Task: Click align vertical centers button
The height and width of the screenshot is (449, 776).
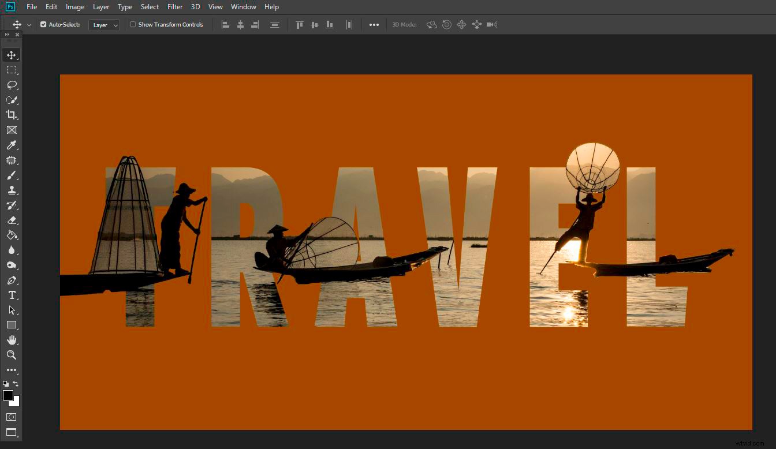Action: click(314, 24)
